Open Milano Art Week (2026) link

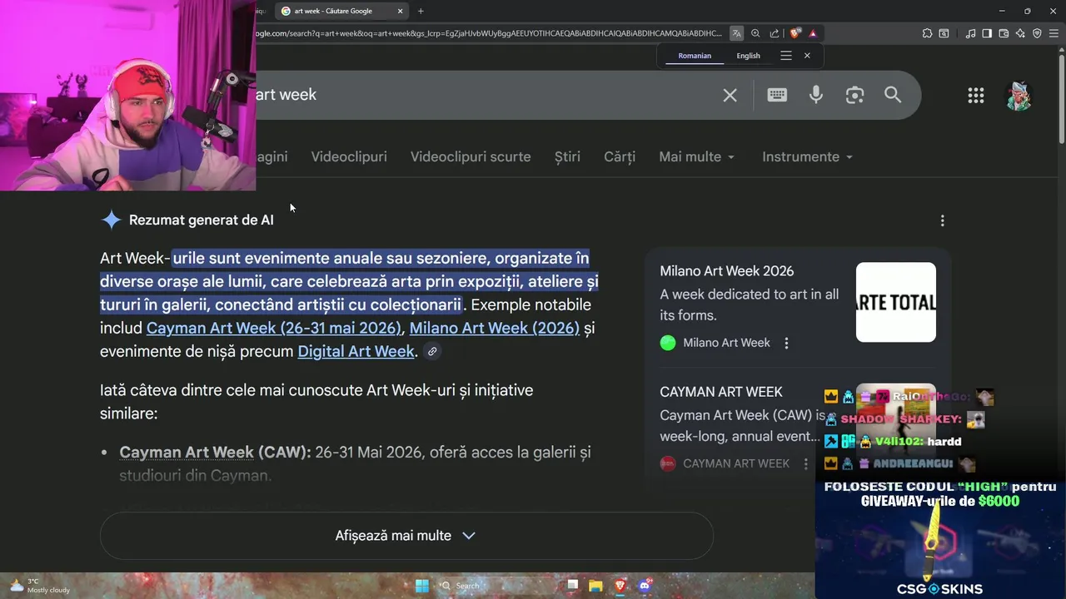(495, 328)
